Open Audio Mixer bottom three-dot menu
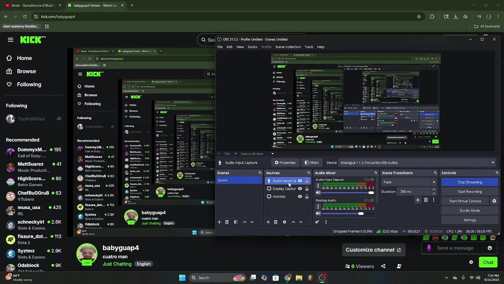Viewport: 504px width, 284px height. 326,222
